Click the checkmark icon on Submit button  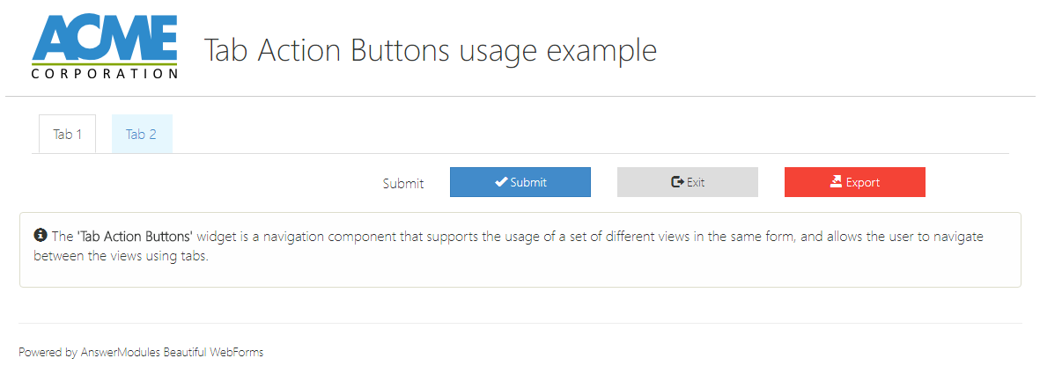coord(501,182)
